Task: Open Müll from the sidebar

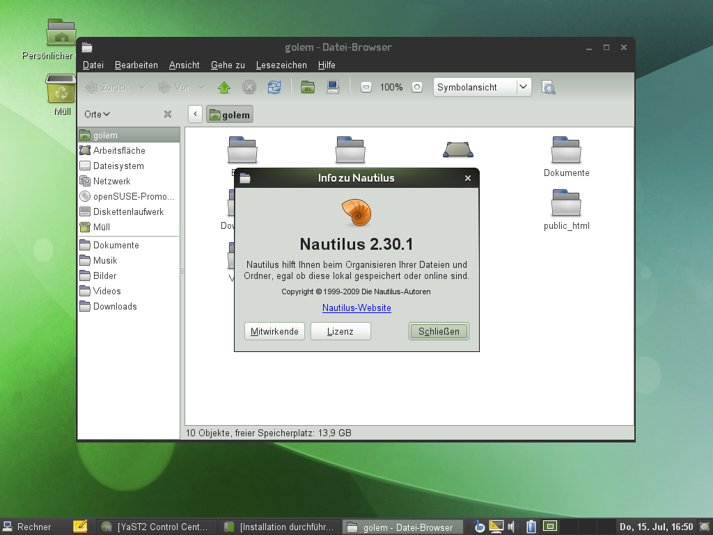Action: tap(102, 227)
